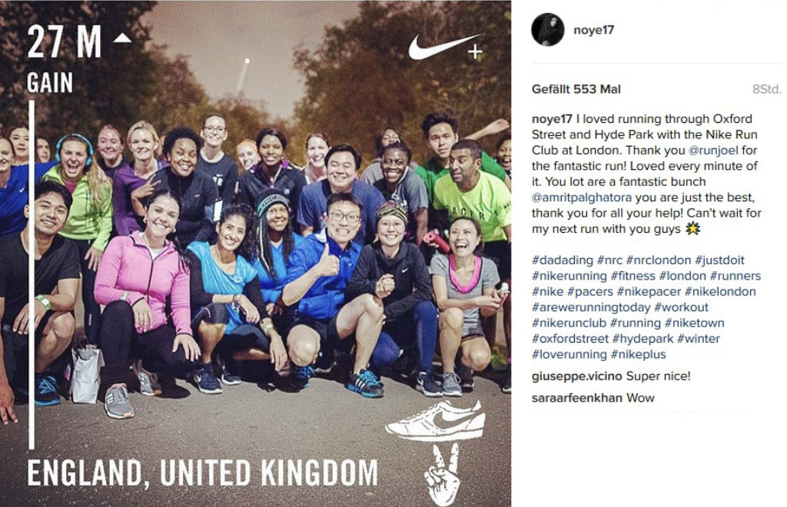Open the #nikerunclub hashtag
The image size is (787, 507).
(x=569, y=323)
